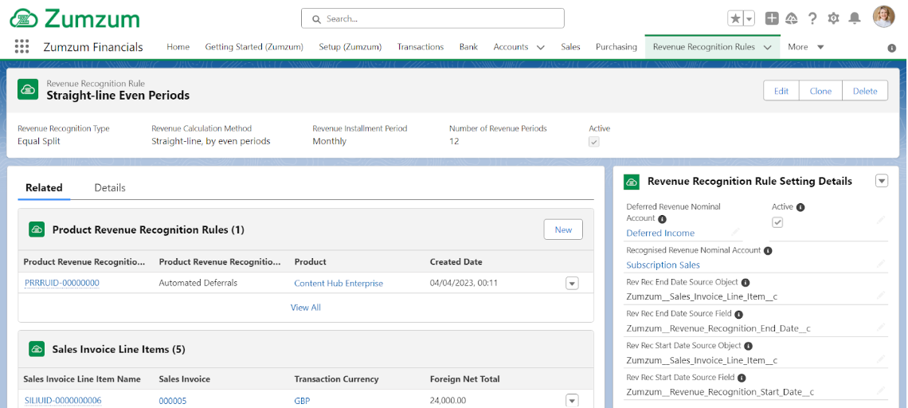Edit Recognised Revenue Nominal Account pencil icon
Image resolution: width=908 pixels, height=408 pixels.
tap(880, 264)
